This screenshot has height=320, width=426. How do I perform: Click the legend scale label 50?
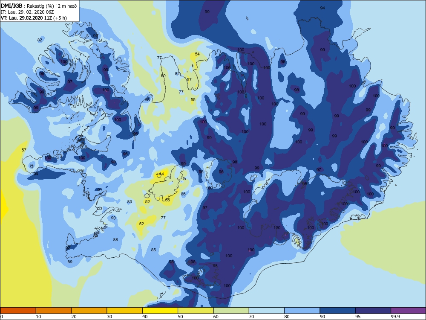180,317
